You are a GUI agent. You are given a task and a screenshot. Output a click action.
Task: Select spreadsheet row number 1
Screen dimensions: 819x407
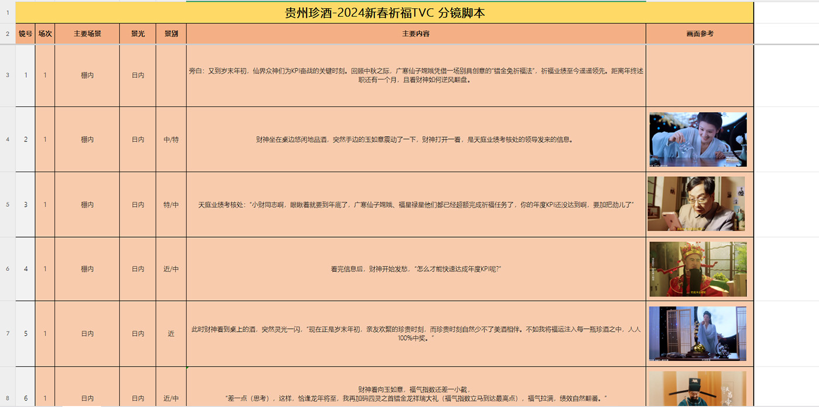(8, 13)
